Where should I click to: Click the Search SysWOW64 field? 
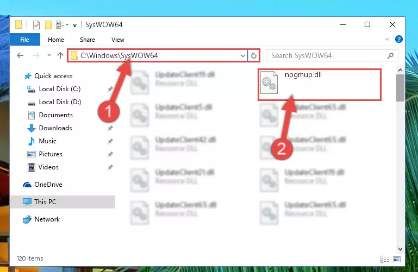pyautogui.click(x=332, y=55)
